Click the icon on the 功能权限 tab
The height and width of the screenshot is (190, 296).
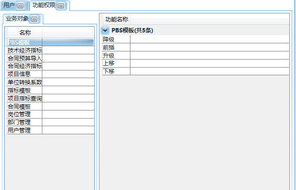61,6
